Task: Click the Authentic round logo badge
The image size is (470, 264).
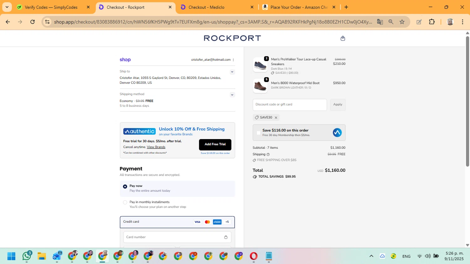Action: tap(337, 132)
